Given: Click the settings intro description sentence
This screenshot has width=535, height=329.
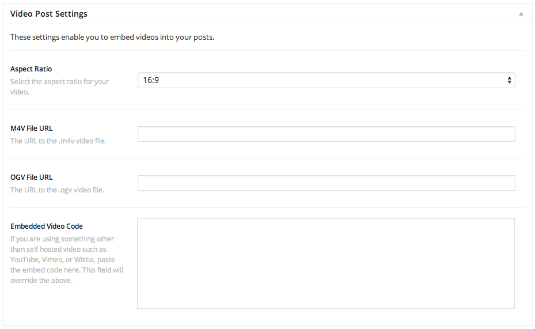Looking at the screenshot, I should [112, 37].
